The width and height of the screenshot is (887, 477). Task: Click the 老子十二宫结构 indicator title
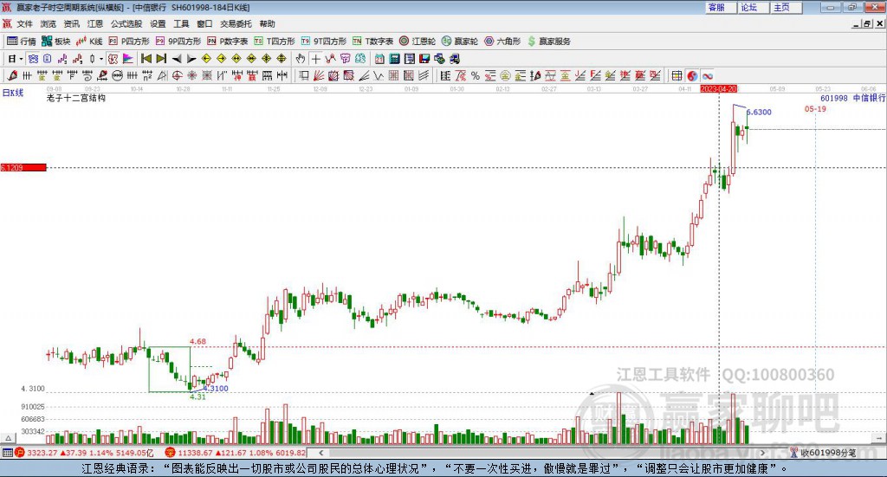point(76,98)
